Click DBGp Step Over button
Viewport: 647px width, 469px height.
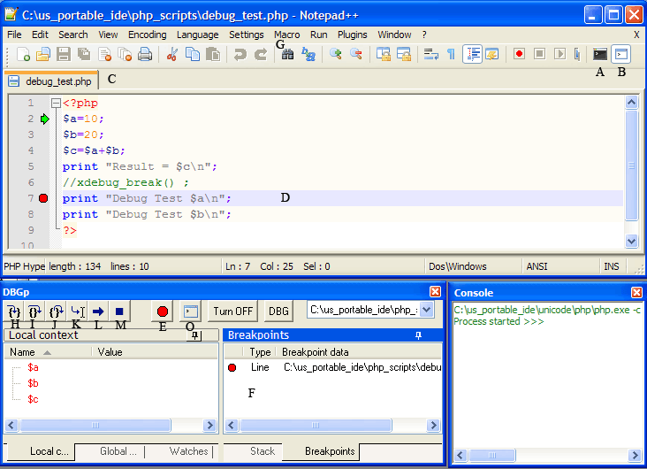34,311
